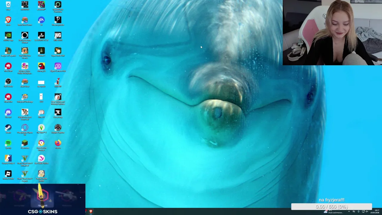Launch the Roblox Studio shortcut
The image size is (382, 215).
(8, 175)
